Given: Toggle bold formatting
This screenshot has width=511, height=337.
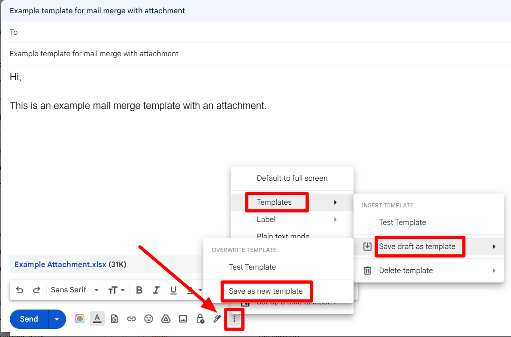Looking at the screenshot, I should [139, 290].
